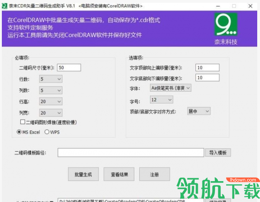Click the 导入模板 button
This screenshot has width=260, height=202.
(218, 153)
